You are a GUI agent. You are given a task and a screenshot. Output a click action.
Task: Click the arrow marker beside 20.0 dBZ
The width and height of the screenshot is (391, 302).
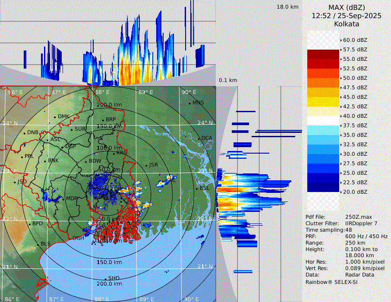tap(341, 192)
